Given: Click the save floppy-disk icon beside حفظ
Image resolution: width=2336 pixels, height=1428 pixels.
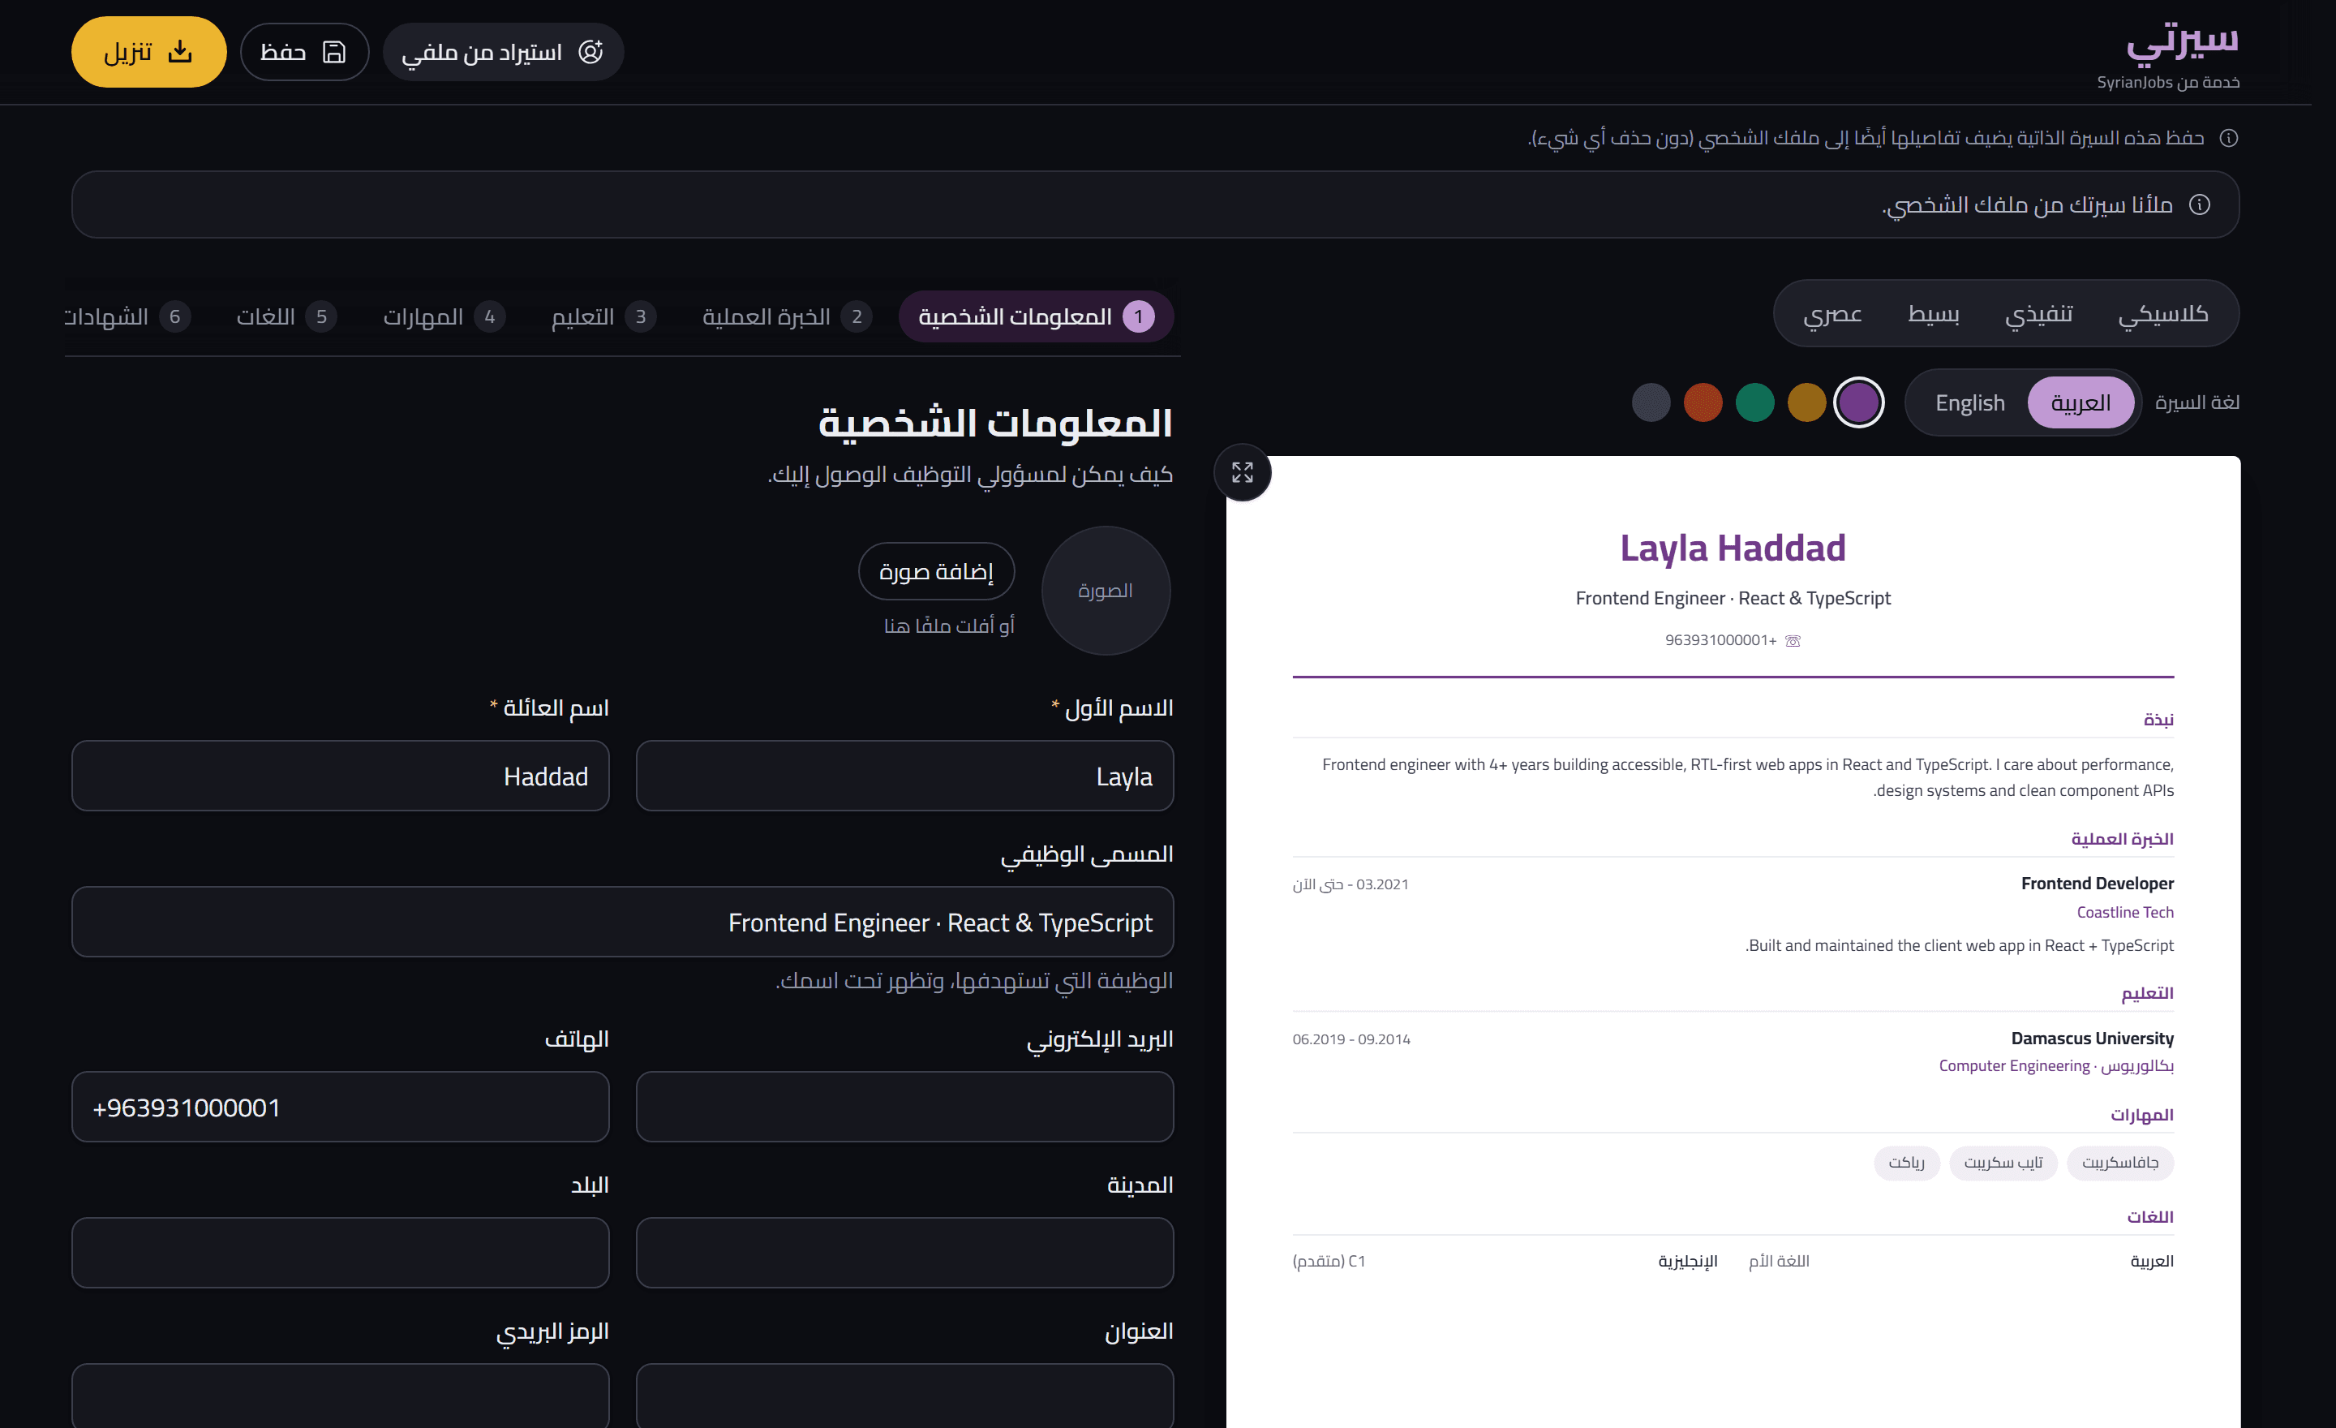Looking at the screenshot, I should 333,52.
